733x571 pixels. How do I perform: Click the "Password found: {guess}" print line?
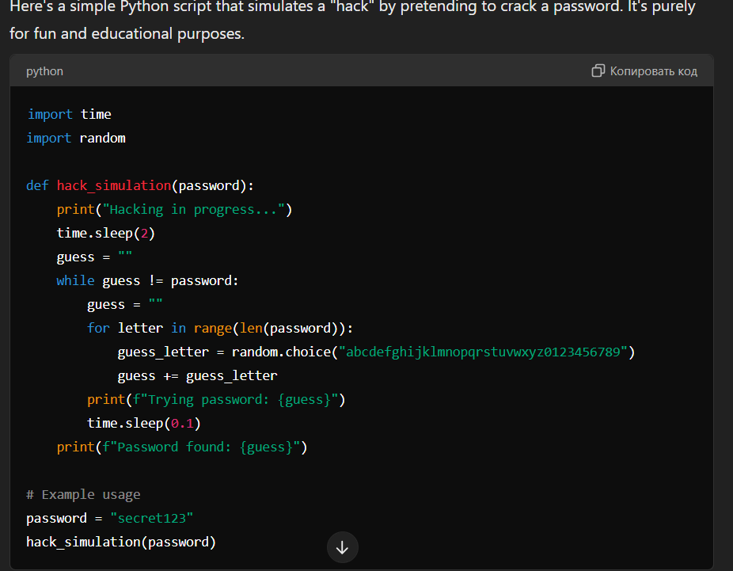182,447
